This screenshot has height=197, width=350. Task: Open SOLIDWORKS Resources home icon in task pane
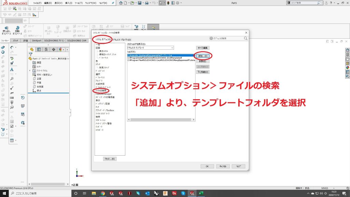click(348, 50)
